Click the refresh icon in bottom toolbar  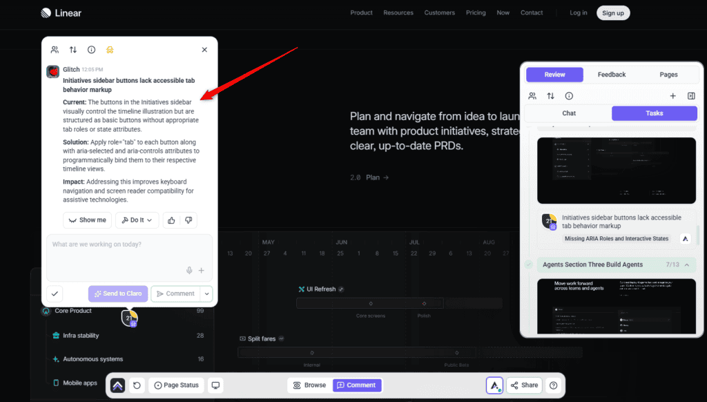click(x=137, y=385)
